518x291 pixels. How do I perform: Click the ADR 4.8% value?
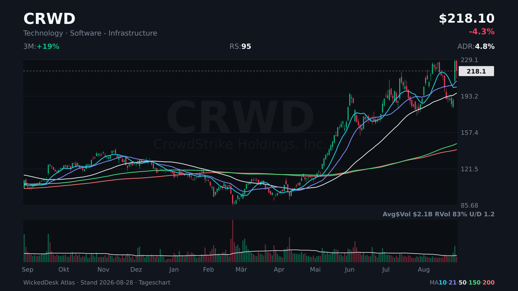(476, 47)
